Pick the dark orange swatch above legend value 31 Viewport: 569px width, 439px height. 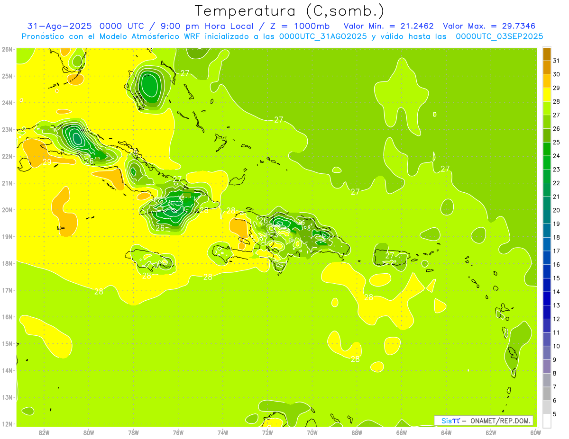(x=547, y=54)
